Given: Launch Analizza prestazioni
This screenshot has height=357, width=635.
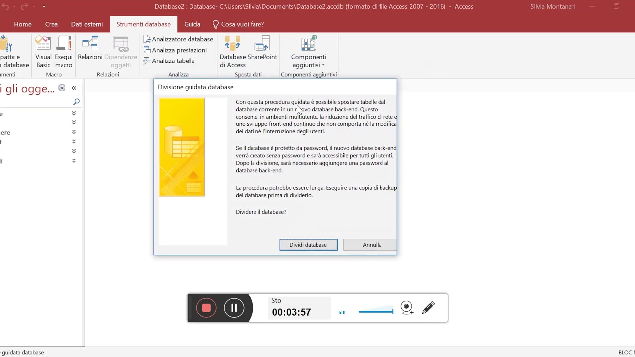Looking at the screenshot, I should click(x=175, y=50).
